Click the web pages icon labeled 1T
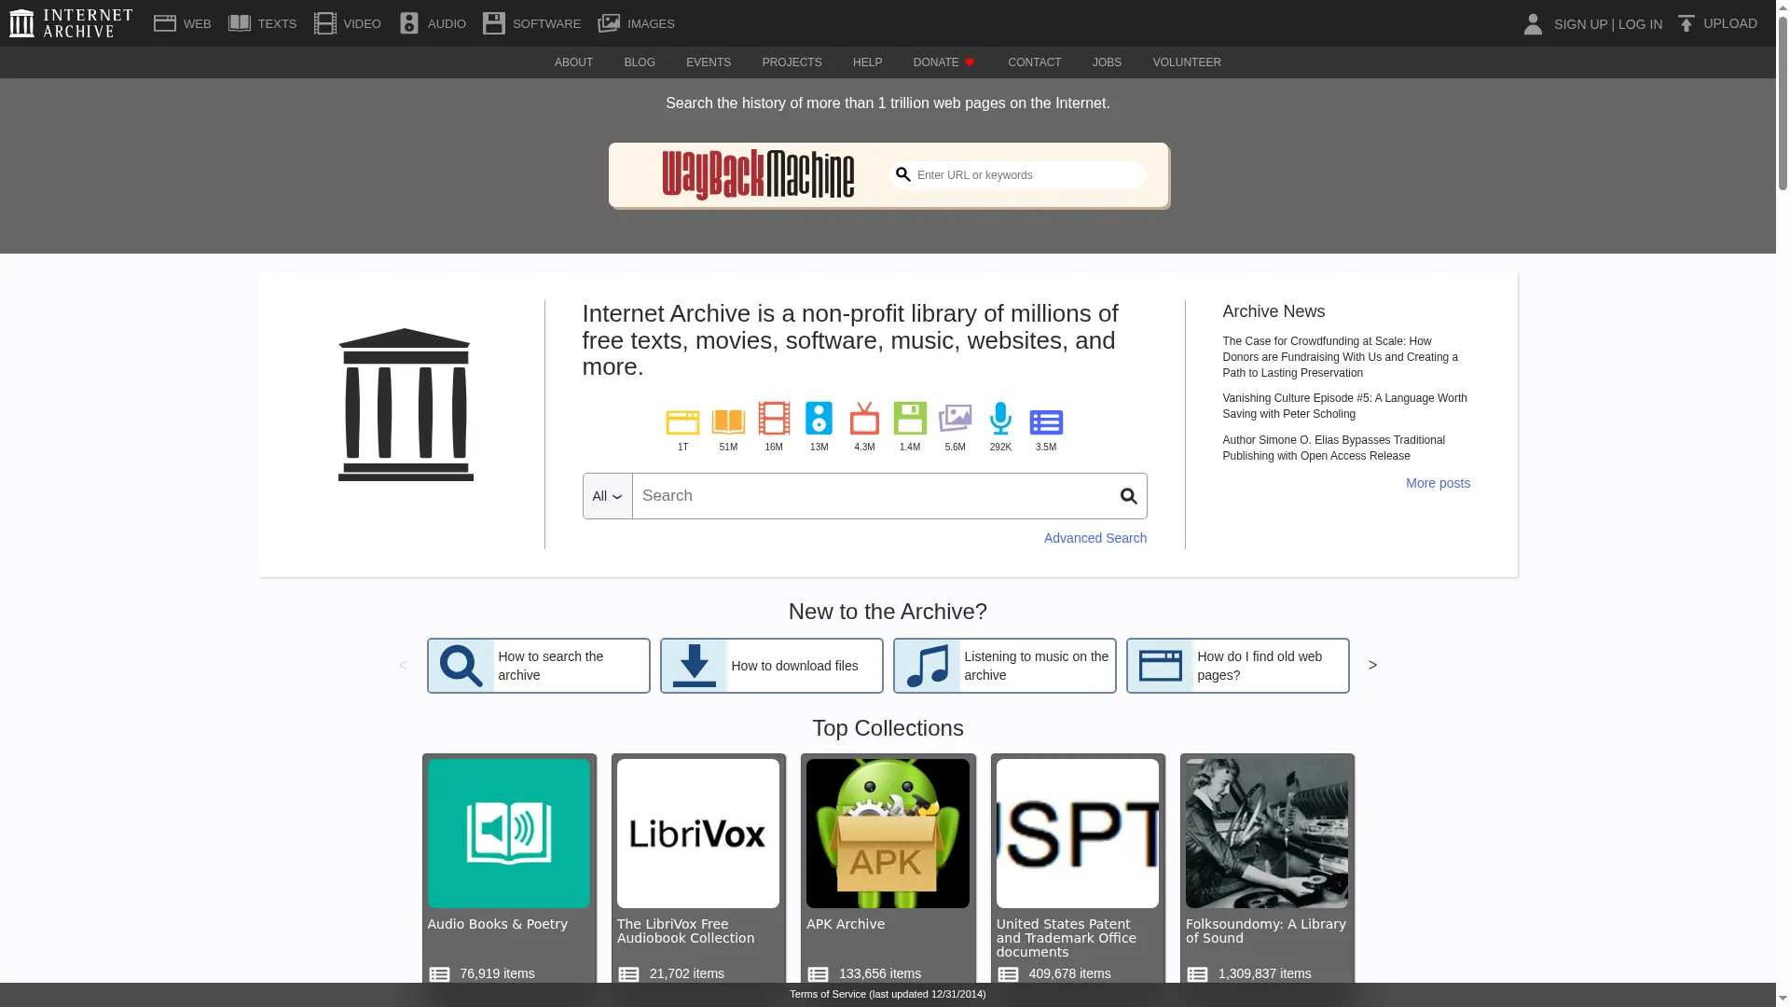This screenshot has height=1007, width=1790. tap(682, 422)
